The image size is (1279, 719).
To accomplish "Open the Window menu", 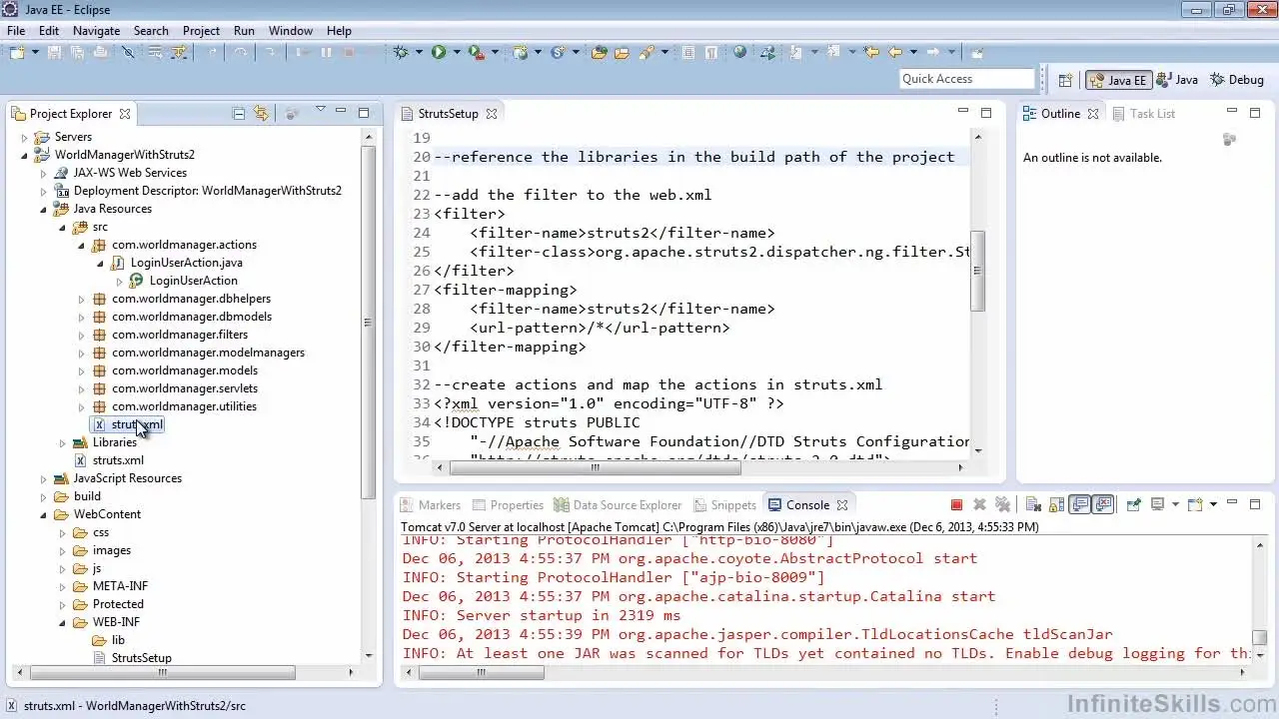I will pos(291,31).
